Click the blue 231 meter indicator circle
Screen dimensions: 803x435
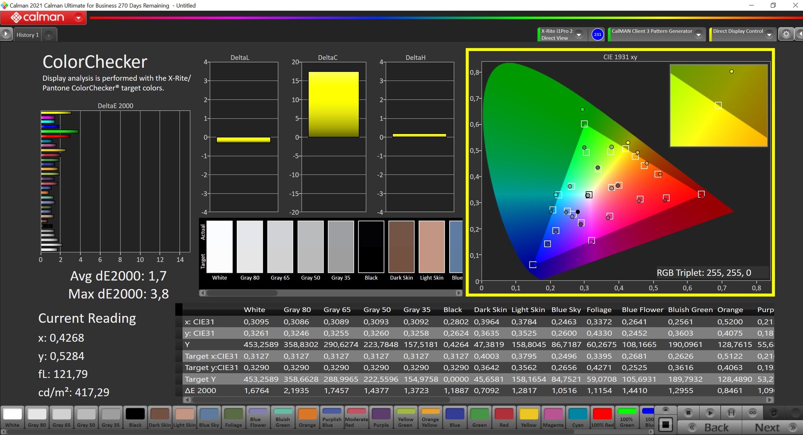coord(598,34)
